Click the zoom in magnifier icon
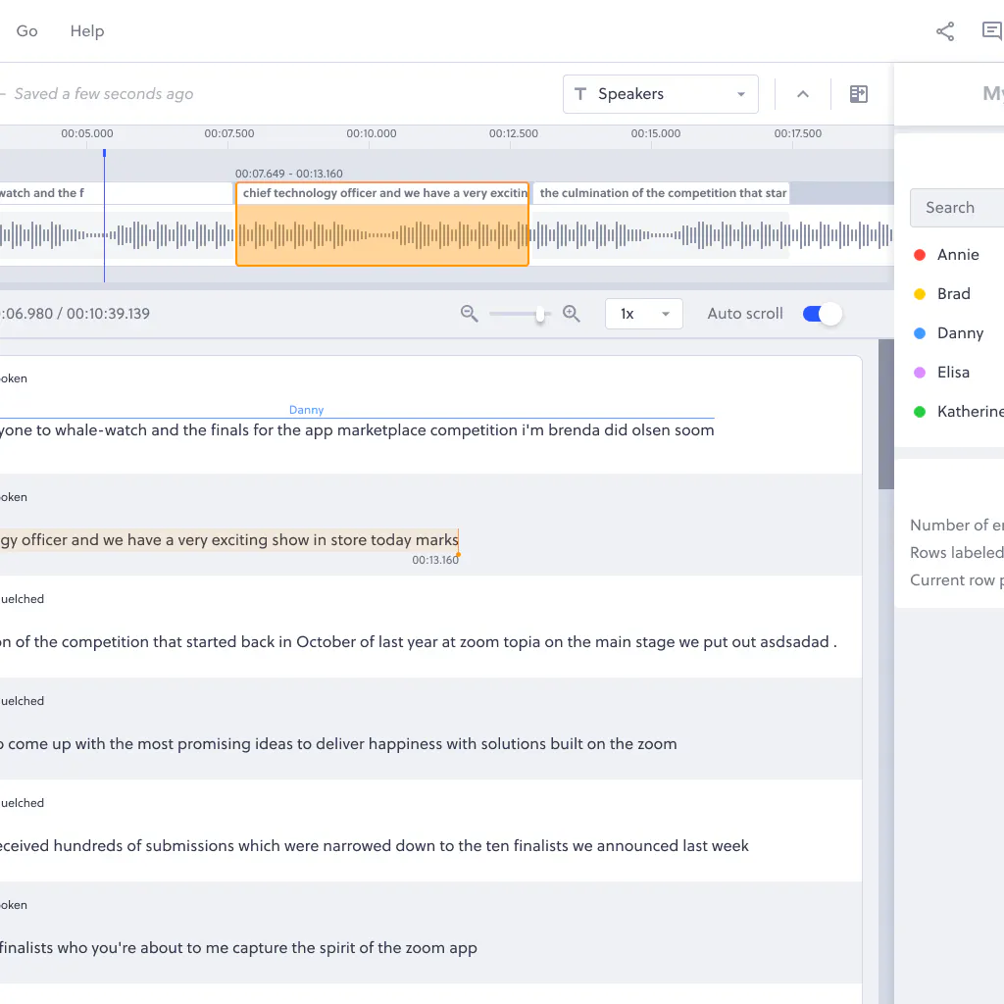The width and height of the screenshot is (1004, 1004). tap(572, 314)
